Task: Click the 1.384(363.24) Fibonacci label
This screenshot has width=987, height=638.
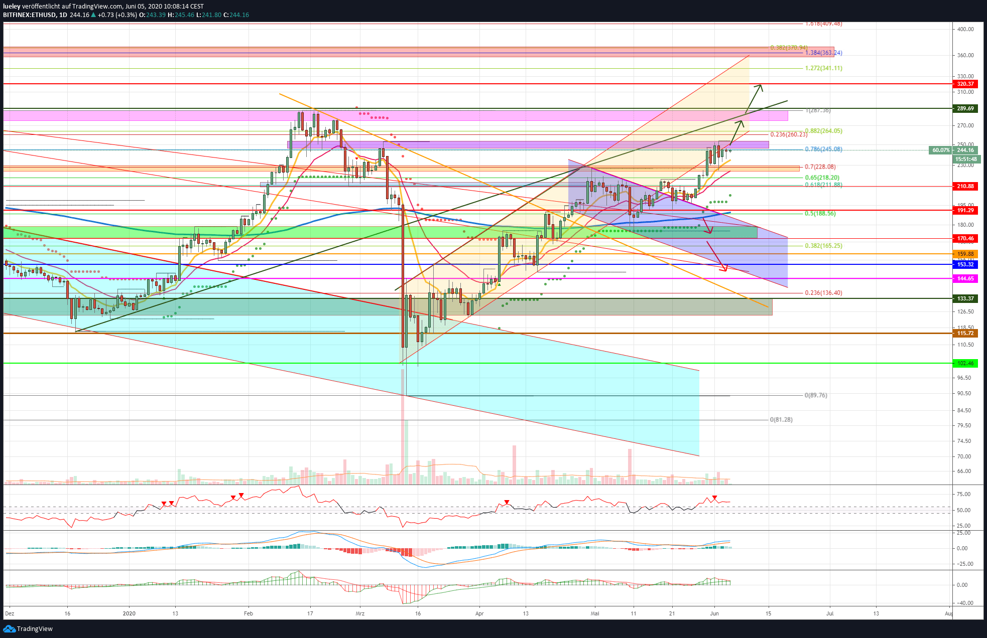Action: tap(823, 53)
